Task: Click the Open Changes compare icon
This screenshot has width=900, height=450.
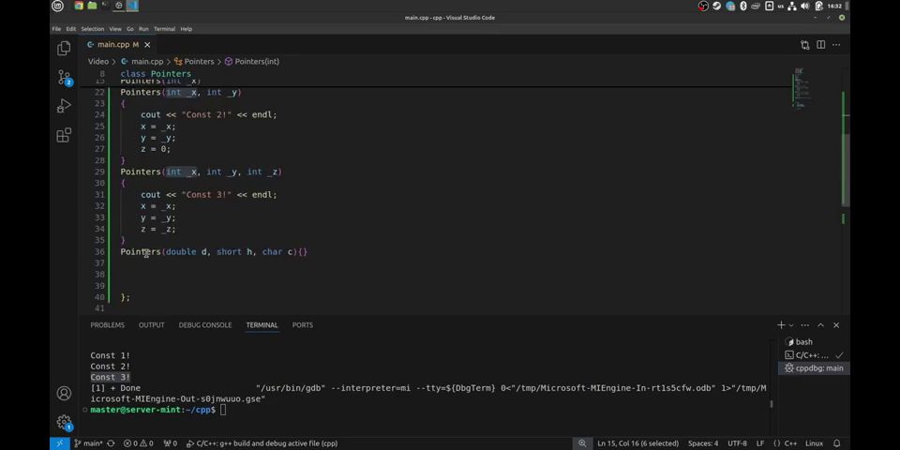Action: [x=804, y=45]
